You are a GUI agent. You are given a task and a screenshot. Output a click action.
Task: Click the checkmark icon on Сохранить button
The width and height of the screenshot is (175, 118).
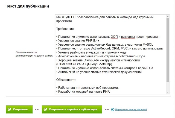click(9, 109)
